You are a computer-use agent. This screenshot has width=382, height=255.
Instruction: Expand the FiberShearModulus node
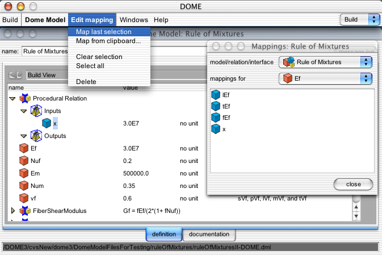[13, 211]
